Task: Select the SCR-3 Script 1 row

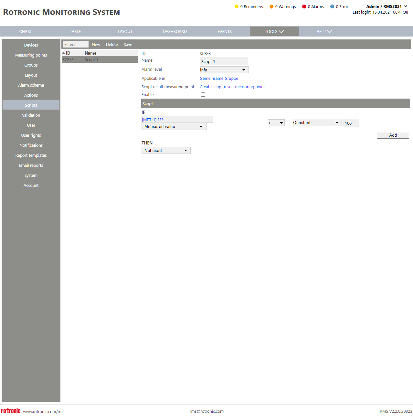Action: point(100,59)
